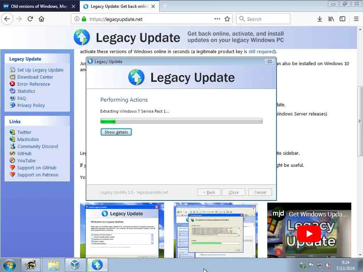363x272 pixels.
Task: Select the Legacy Update browser tab
Action: point(119,6)
